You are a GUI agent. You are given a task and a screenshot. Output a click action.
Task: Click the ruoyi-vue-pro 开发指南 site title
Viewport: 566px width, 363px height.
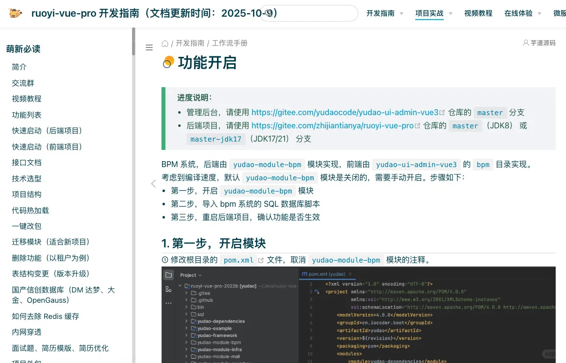pos(155,13)
